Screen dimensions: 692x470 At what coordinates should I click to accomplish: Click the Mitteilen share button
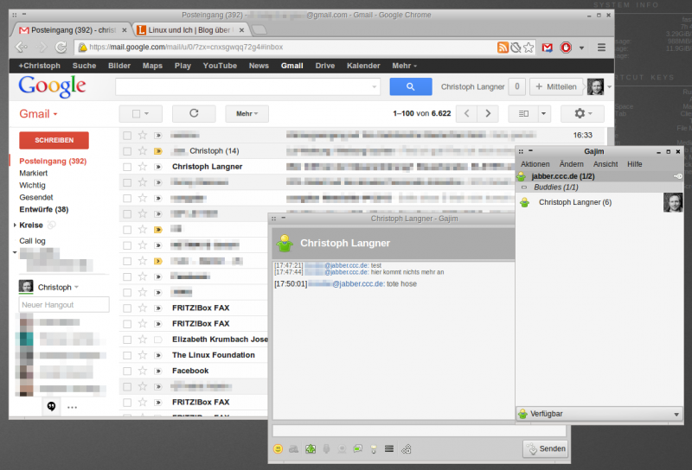click(555, 86)
